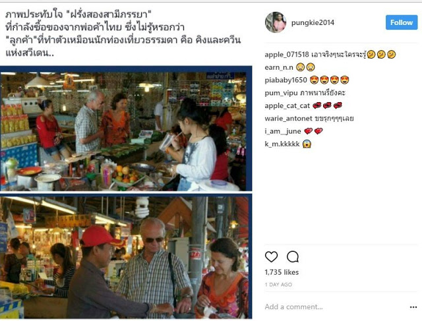This screenshot has width=422, height=321.
Task: Open apple_071518 commenter profile
Action: point(287,55)
